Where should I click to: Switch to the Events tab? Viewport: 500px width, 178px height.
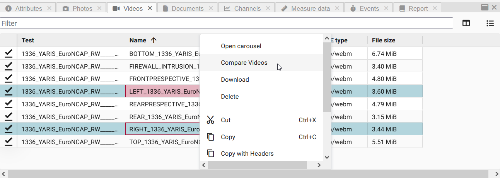point(369,8)
